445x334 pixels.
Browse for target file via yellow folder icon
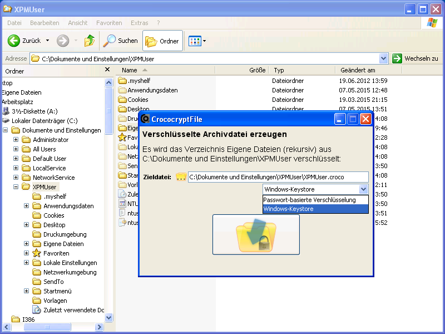tap(181, 177)
